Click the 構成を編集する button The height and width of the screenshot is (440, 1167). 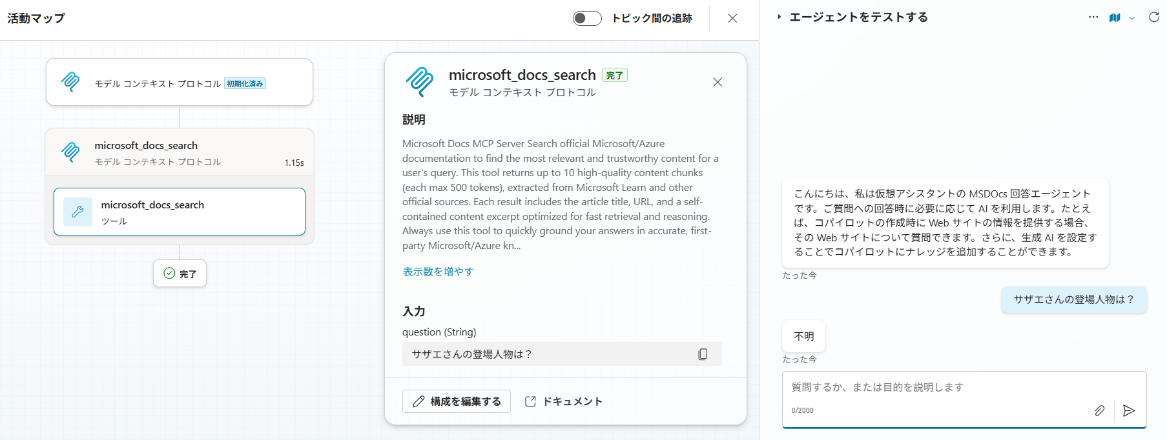(x=456, y=401)
